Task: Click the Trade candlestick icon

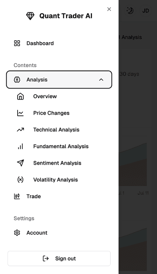Action: click(17, 197)
